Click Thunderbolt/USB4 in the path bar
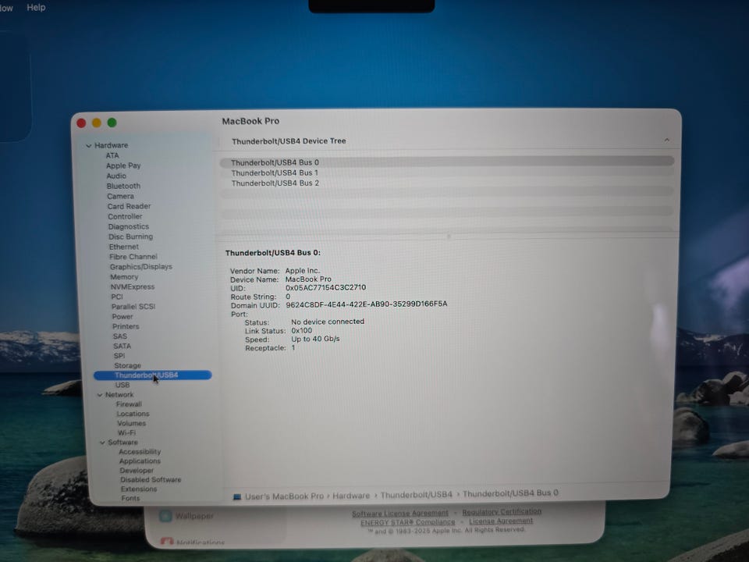The width and height of the screenshot is (749, 562). (416, 495)
